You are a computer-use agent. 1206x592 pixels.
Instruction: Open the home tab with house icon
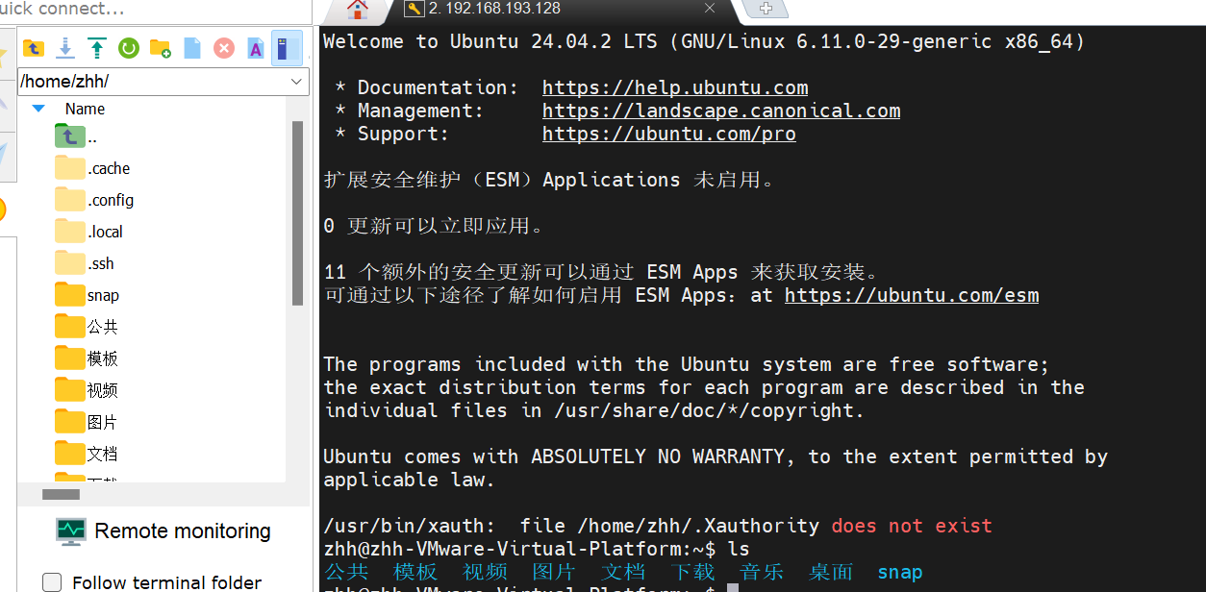[358, 10]
